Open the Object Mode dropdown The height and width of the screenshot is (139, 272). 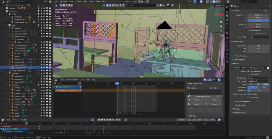(68, 1)
